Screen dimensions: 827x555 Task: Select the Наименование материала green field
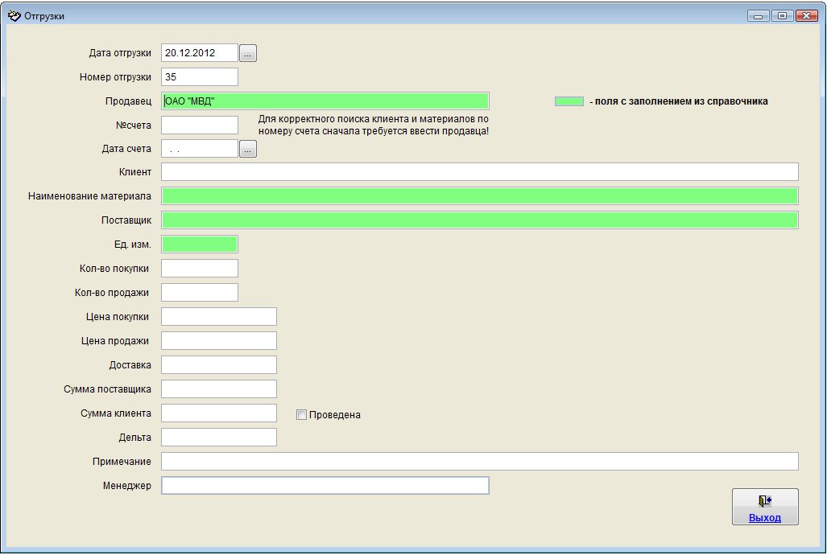point(479,196)
